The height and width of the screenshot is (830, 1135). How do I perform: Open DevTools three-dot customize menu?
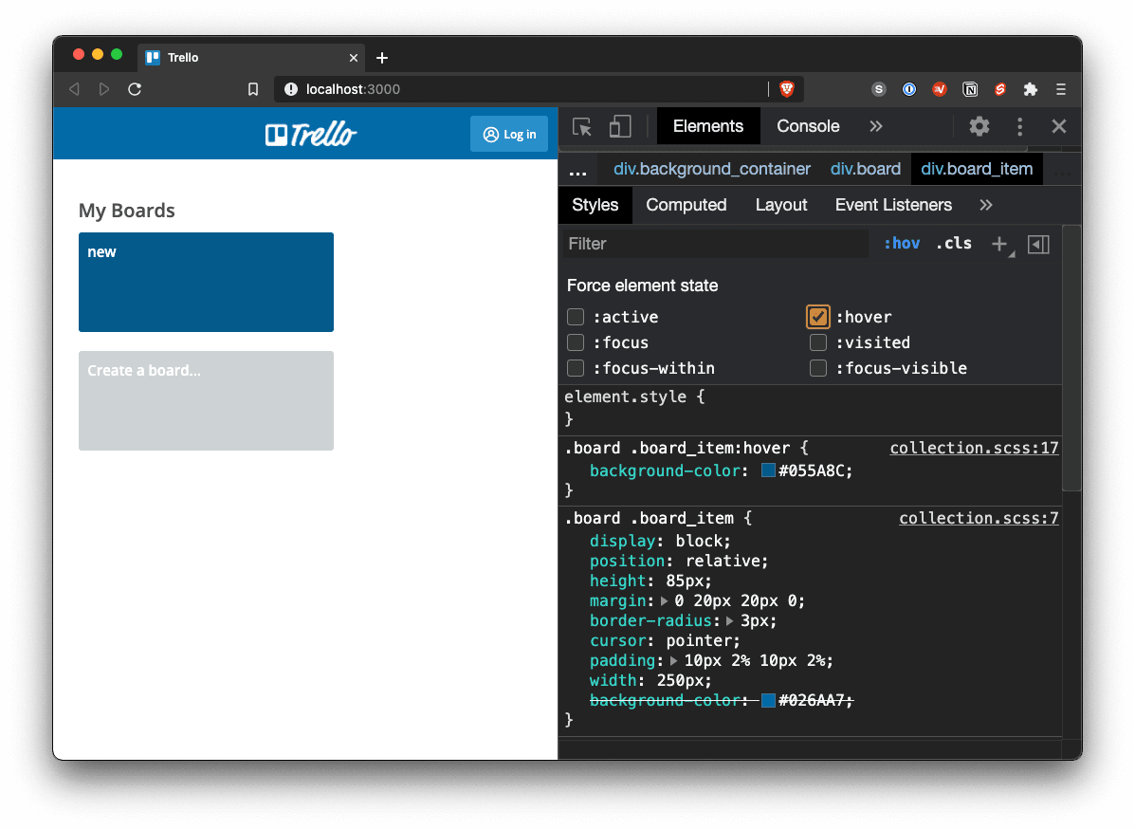(1020, 127)
